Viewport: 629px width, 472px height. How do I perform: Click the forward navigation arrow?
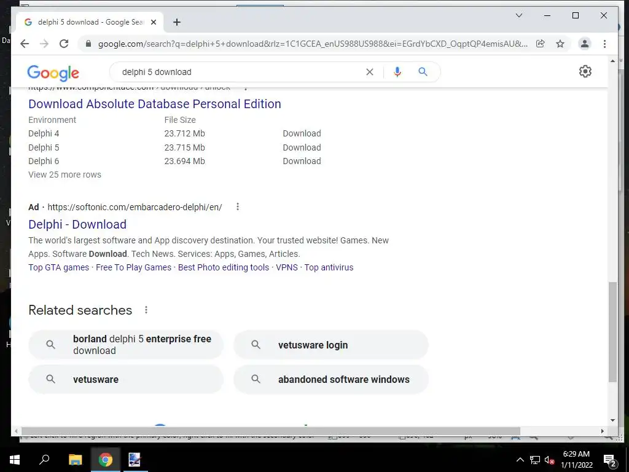click(44, 44)
